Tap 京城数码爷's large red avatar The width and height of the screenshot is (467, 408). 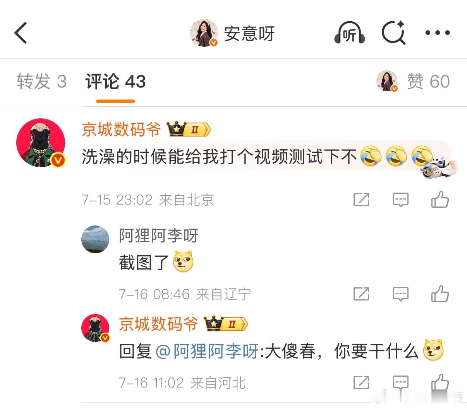pos(41,143)
